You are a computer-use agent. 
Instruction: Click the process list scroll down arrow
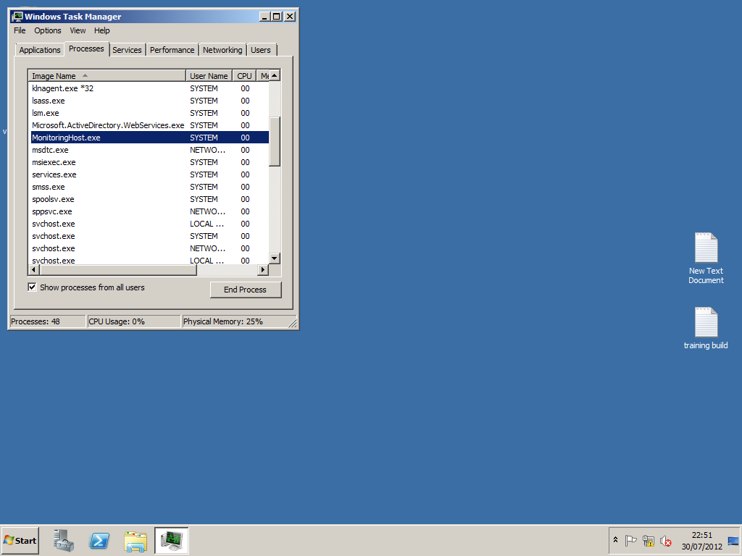point(275,258)
